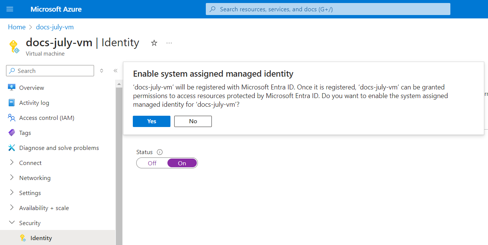Viewport: 488px width, 245px height.
Task: Click the favorite star icon for docs-july-vm
Action: pyautogui.click(x=154, y=43)
